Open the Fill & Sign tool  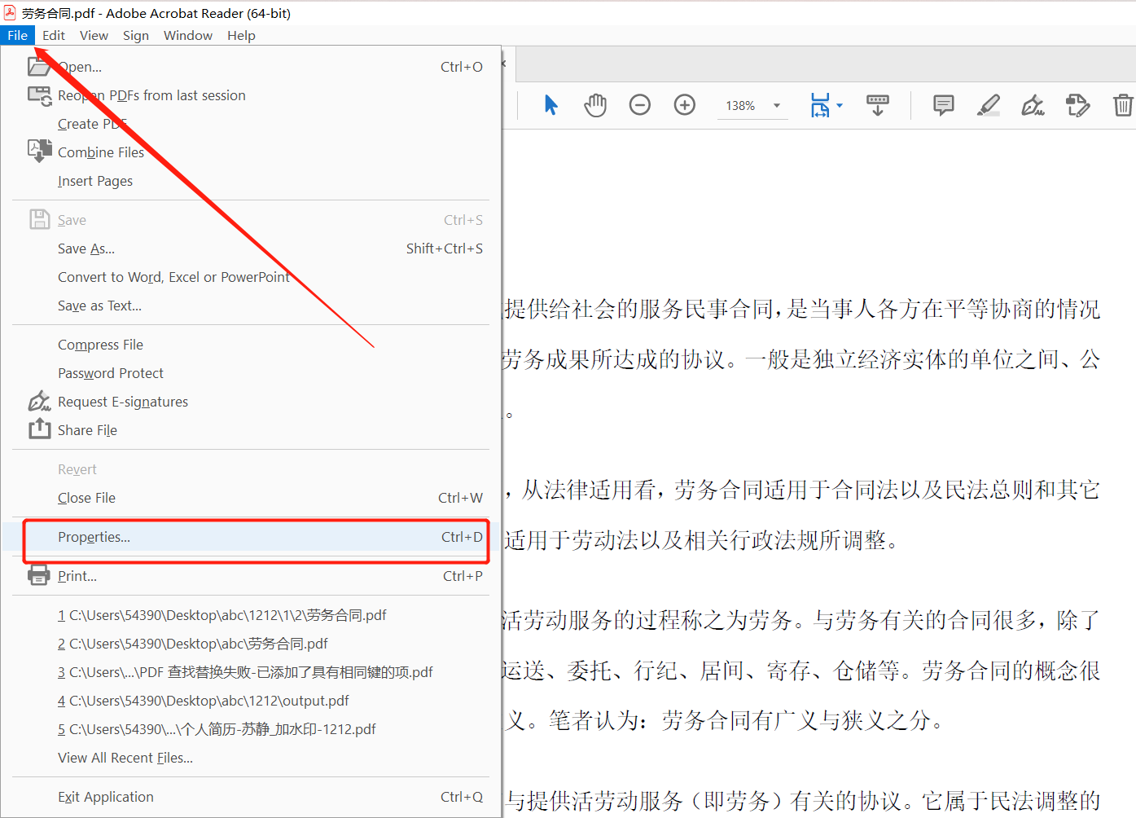[1033, 105]
